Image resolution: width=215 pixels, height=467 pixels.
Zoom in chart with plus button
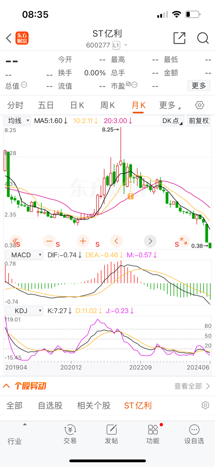(83, 241)
